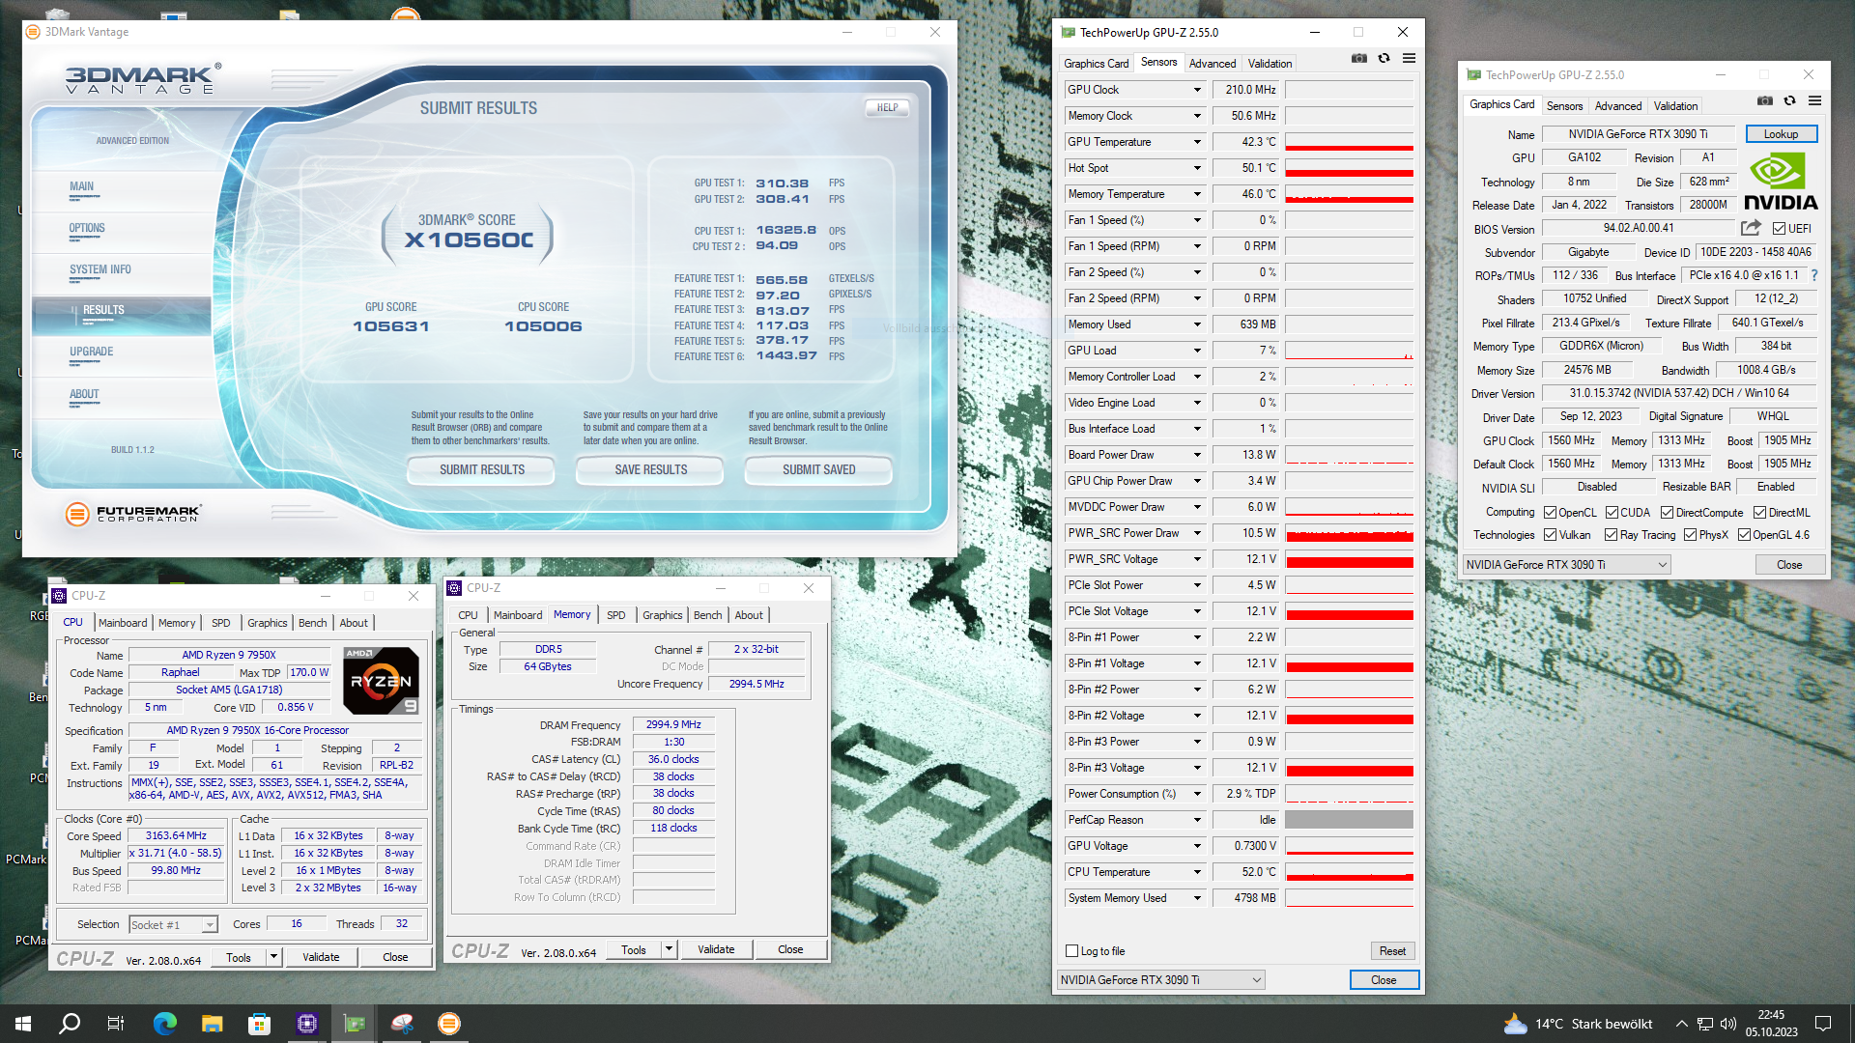
Task: Click the SAVE RESULTS button
Action: pos(650,470)
